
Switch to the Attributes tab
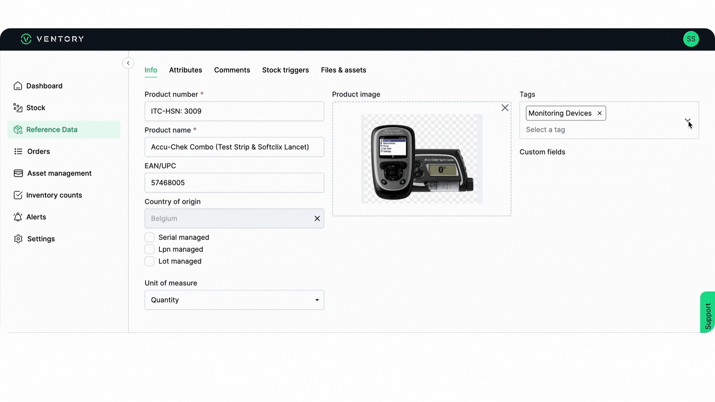(185, 70)
